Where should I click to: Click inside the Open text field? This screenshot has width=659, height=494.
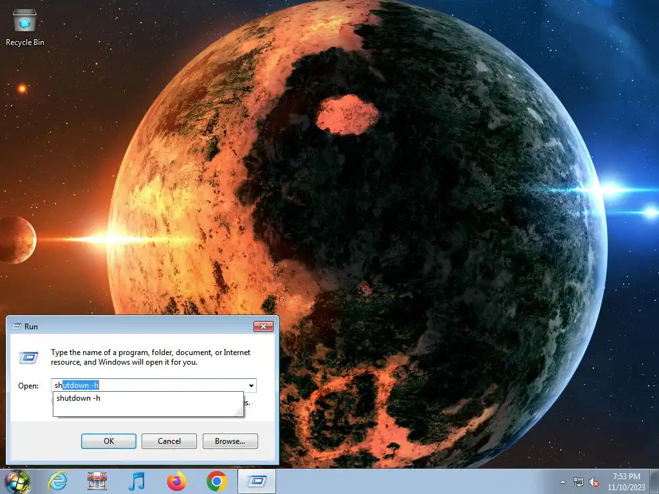pos(153,385)
